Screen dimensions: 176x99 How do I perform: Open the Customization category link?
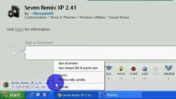tap(35, 17)
